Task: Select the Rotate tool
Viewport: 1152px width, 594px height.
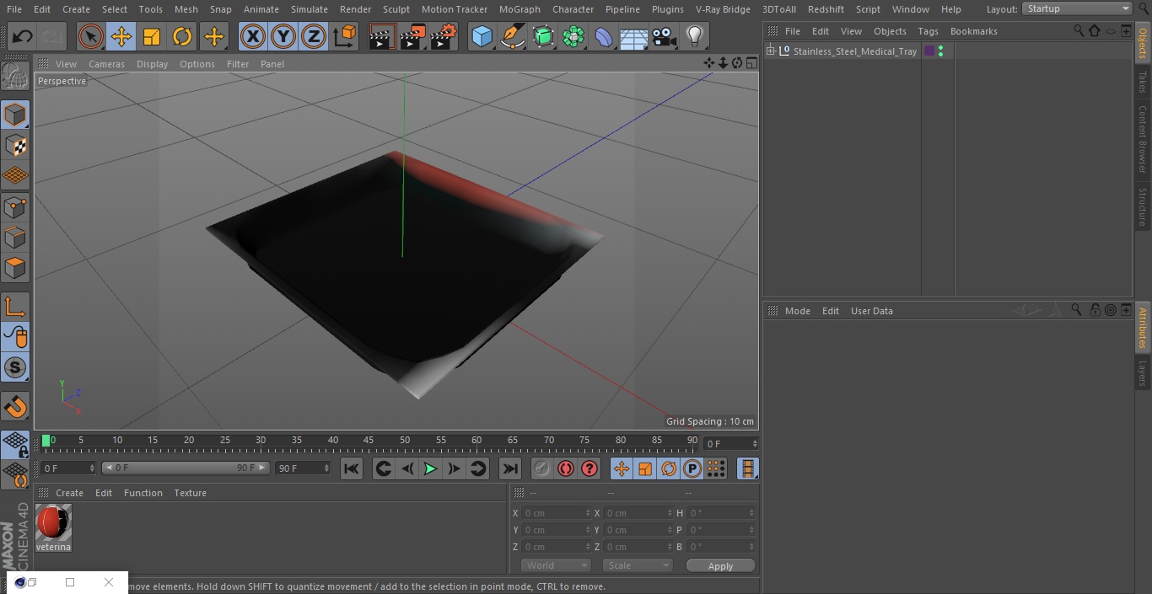Action: tap(182, 36)
